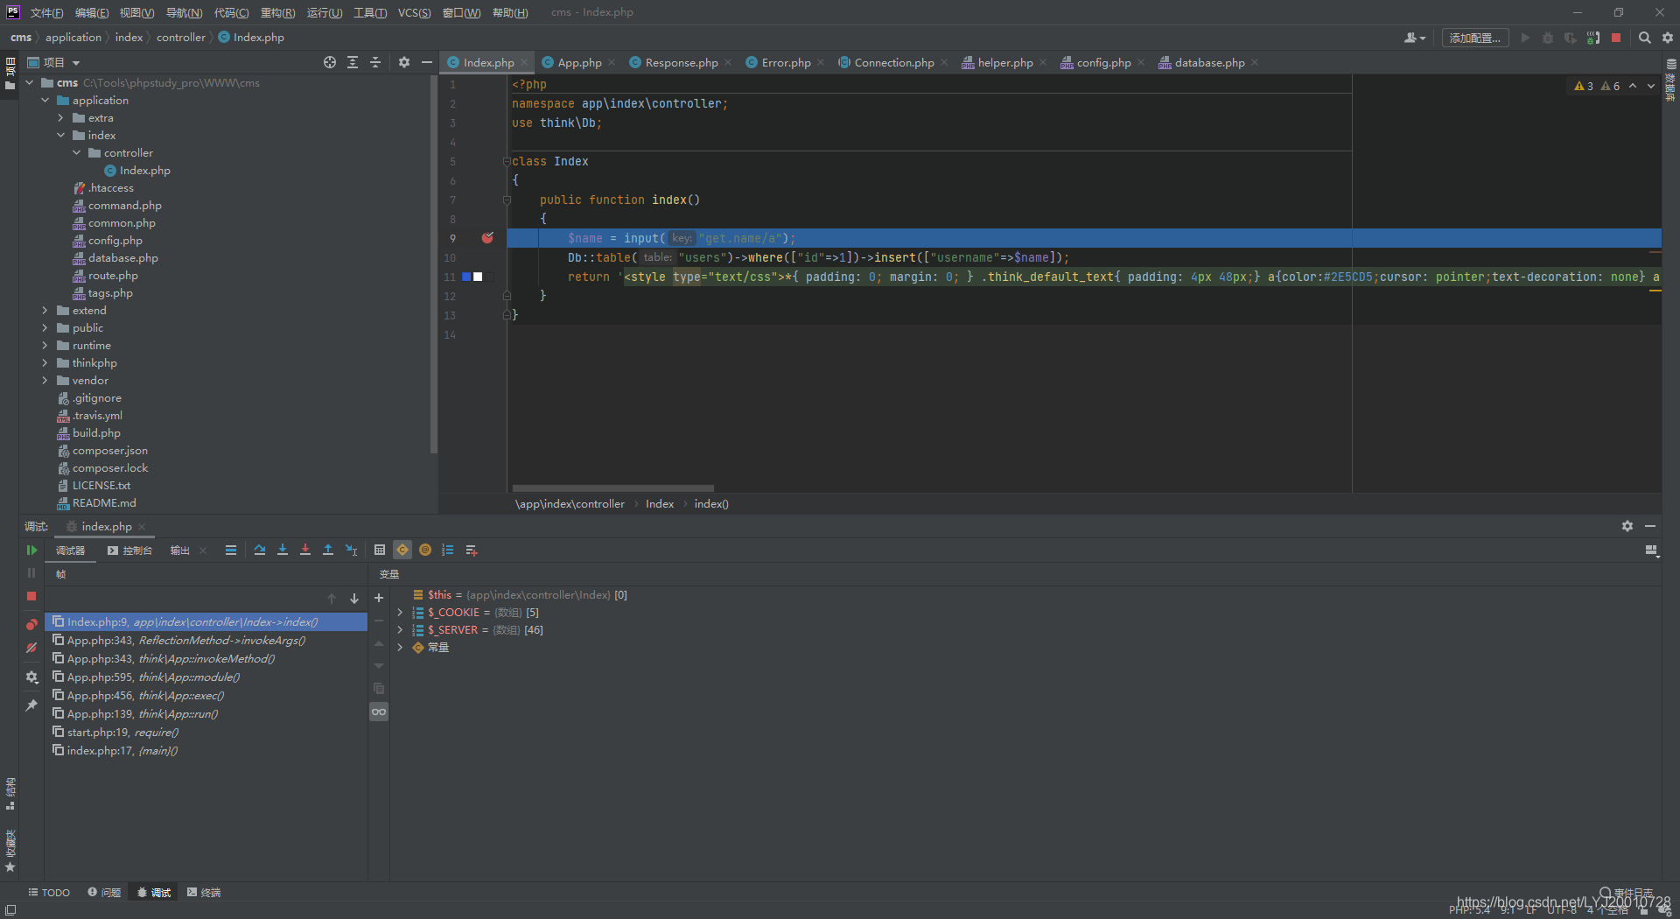Toggle the orange @ variables filter icon
Image resolution: width=1680 pixels, height=919 pixels.
tap(425, 551)
